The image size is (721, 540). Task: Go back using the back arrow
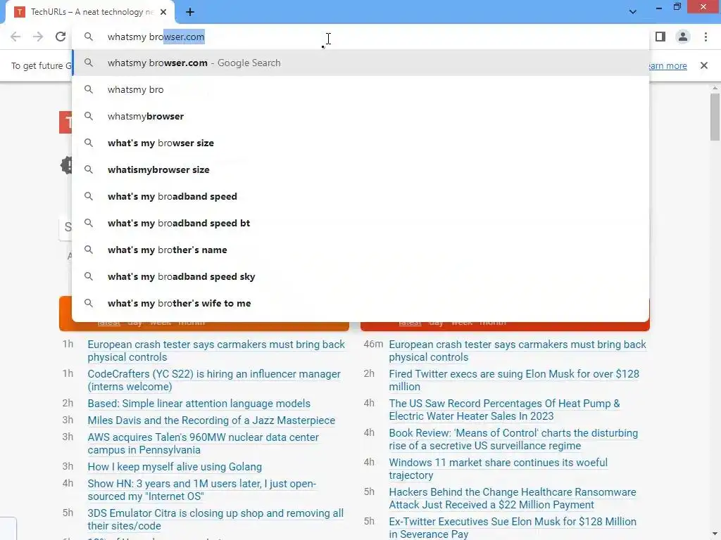click(15, 37)
